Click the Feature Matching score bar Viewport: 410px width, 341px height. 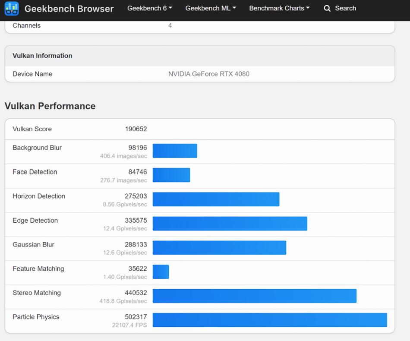click(161, 272)
